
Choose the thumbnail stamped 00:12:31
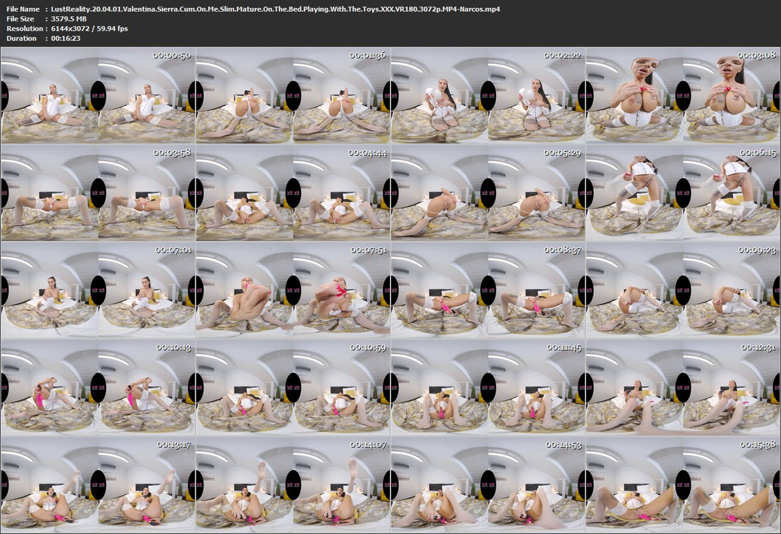coord(683,388)
